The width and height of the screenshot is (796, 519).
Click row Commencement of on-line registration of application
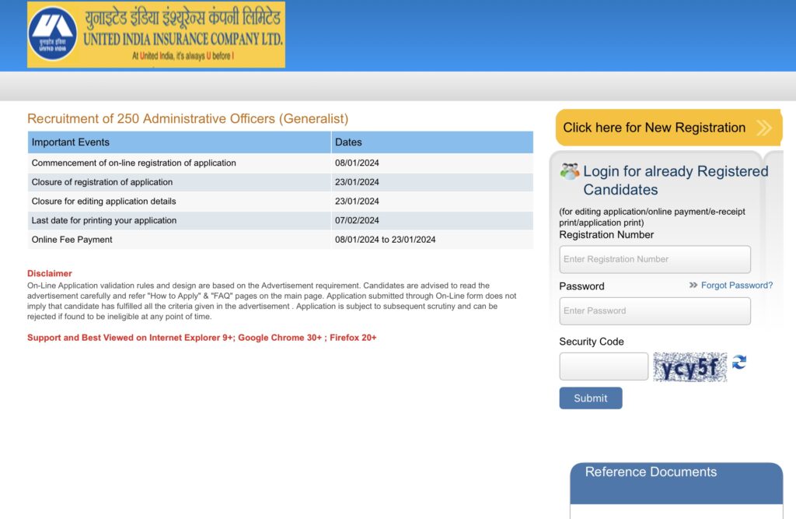[280, 163]
